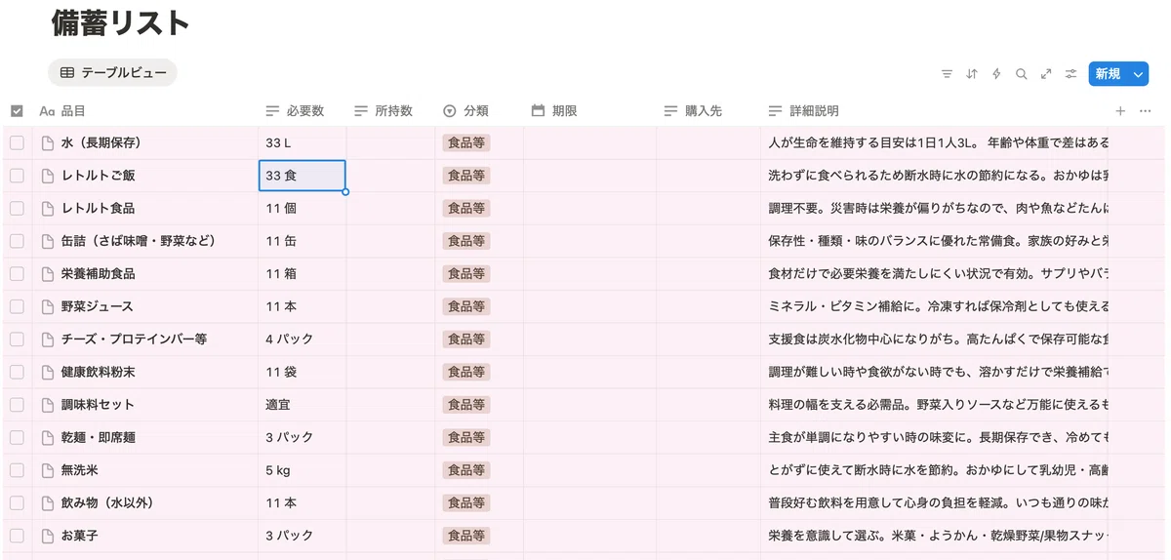Add a new property column plus icon
The height and width of the screenshot is (560, 1171).
click(x=1120, y=111)
